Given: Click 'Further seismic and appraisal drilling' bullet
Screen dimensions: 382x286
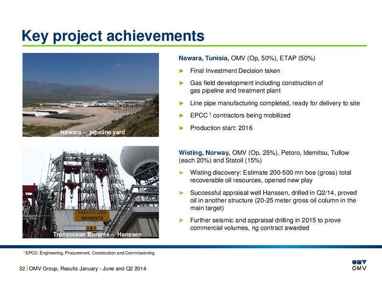Looking at the screenshot, I should click(265, 224).
